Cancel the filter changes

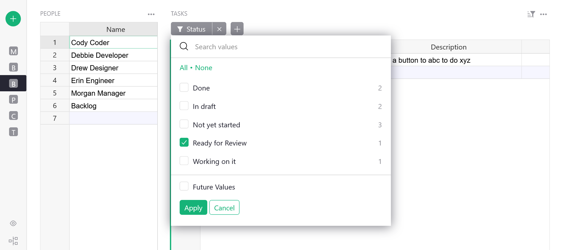224,208
